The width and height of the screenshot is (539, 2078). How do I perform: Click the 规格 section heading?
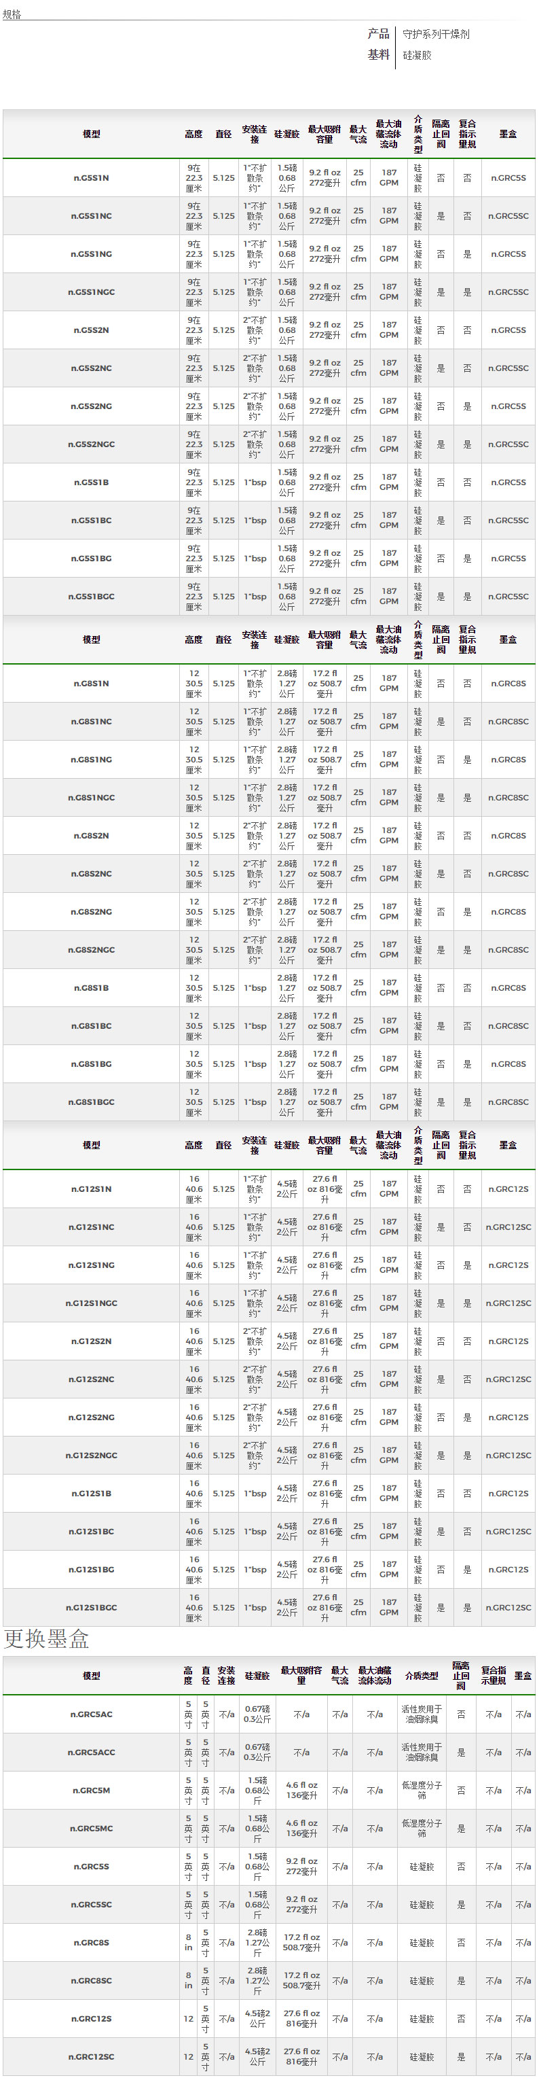(x=12, y=14)
